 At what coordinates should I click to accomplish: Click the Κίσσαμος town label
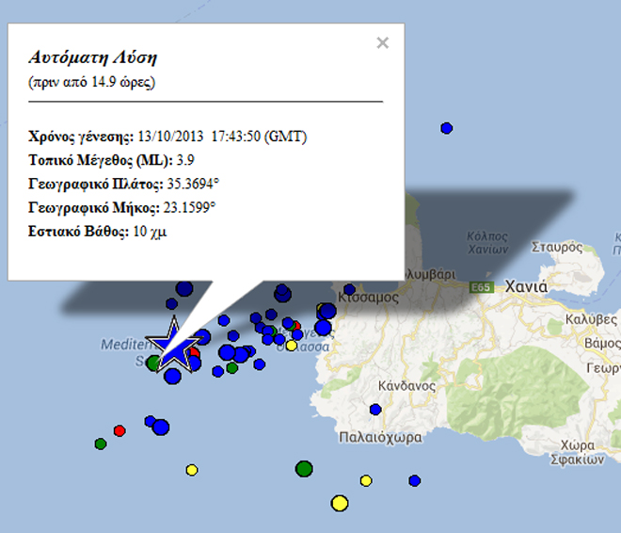click(x=369, y=297)
